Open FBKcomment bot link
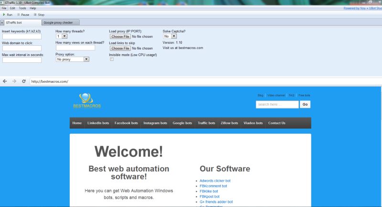The width and height of the screenshot is (382, 207). tap(213, 186)
